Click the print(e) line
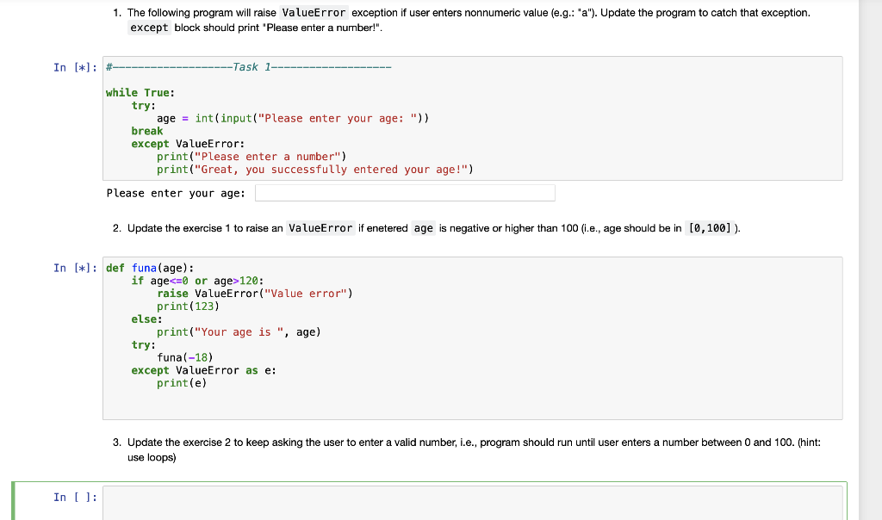The image size is (882, 520). pyautogui.click(x=181, y=382)
